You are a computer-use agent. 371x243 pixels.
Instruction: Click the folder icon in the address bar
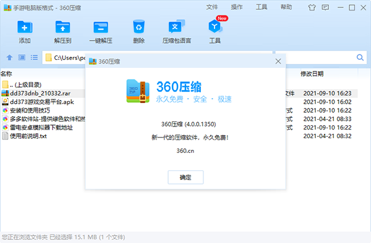point(48,57)
